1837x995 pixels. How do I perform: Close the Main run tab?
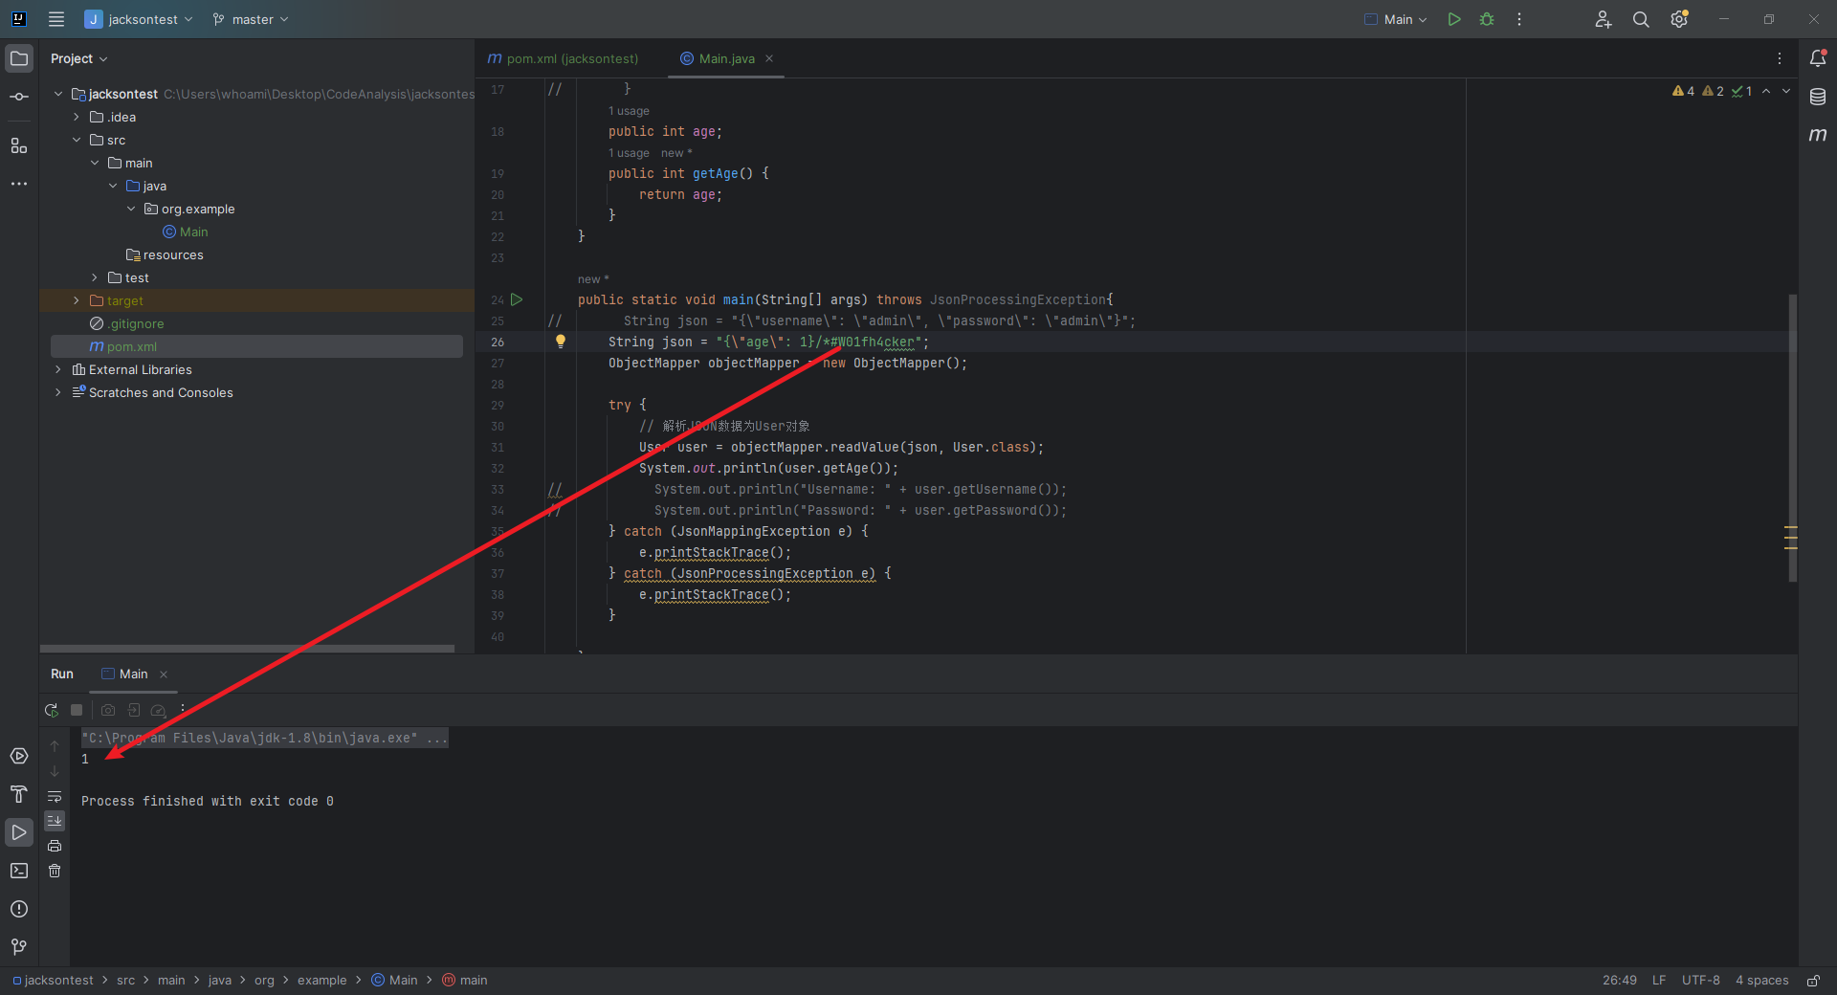coord(164,674)
